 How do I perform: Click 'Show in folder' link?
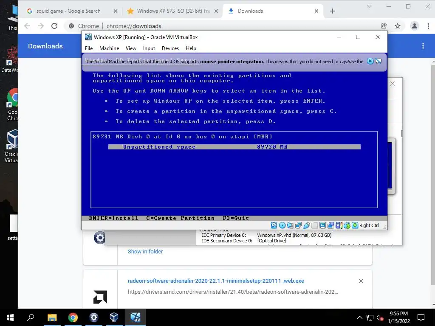[x=145, y=251]
